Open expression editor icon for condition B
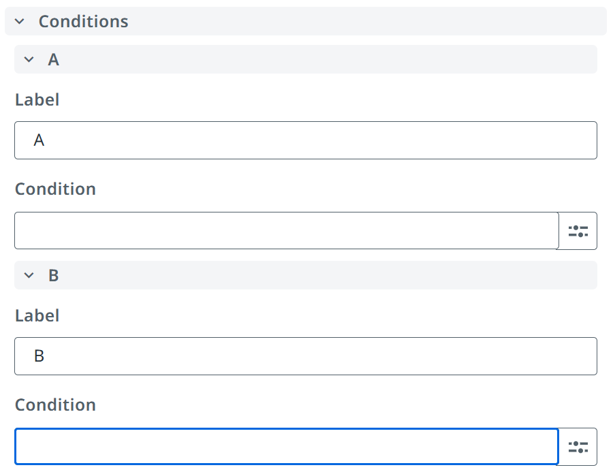The image size is (613, 474). [x=578, y=447]
